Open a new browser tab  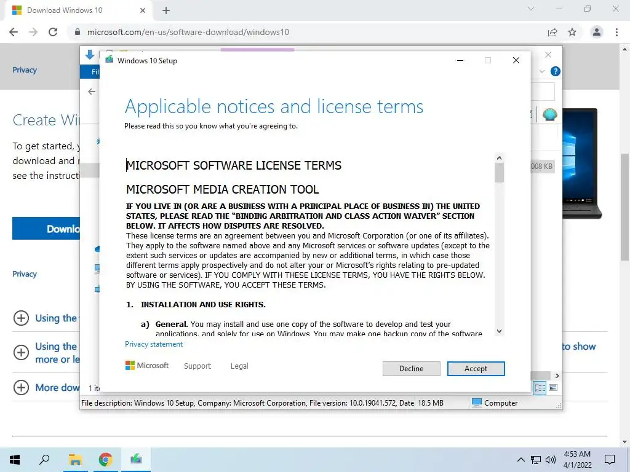[x=166, y=10]
